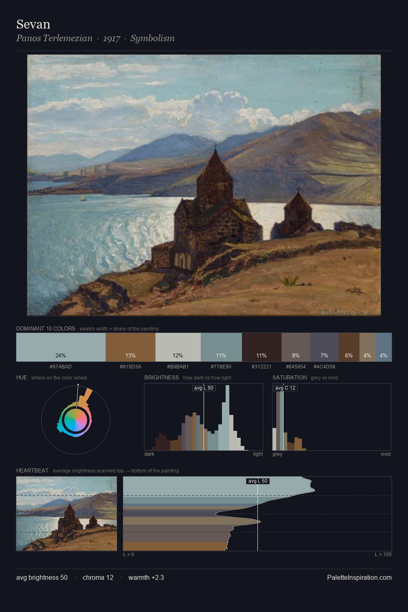Screen dimensions: 408x612
Task: Click the hex code '#312221'
Action: click(x=262, y=367)
